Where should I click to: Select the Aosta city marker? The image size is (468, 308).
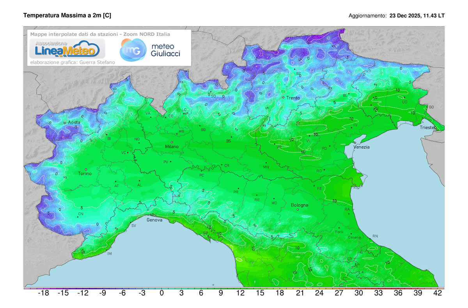click(x=65, y=123)
